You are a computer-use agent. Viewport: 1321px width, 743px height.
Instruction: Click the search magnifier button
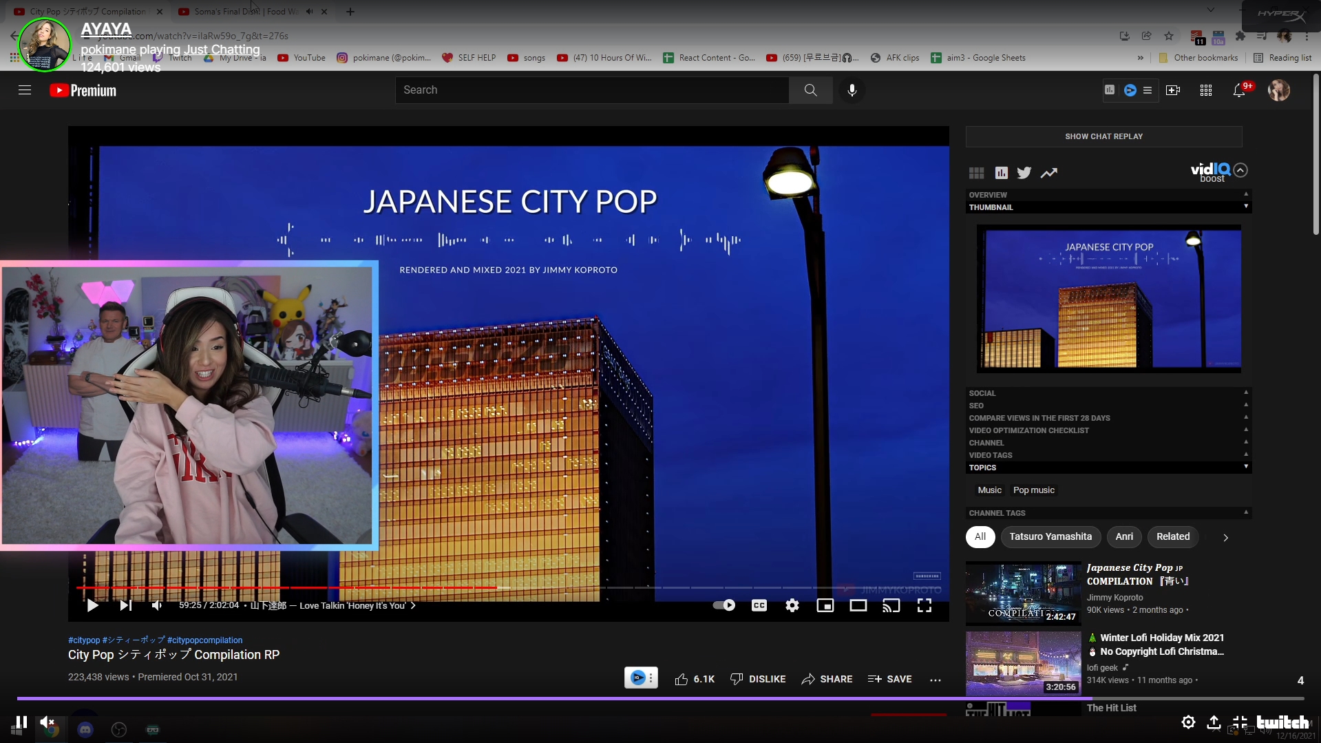810,90
